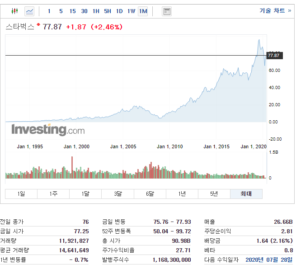The width and height of the screenshot is (296, 269).
Task: Set chart interval to 5 minutes
Action: [61, 11]
